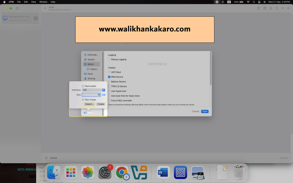Click the drive Size input field

tap(91, 95)
